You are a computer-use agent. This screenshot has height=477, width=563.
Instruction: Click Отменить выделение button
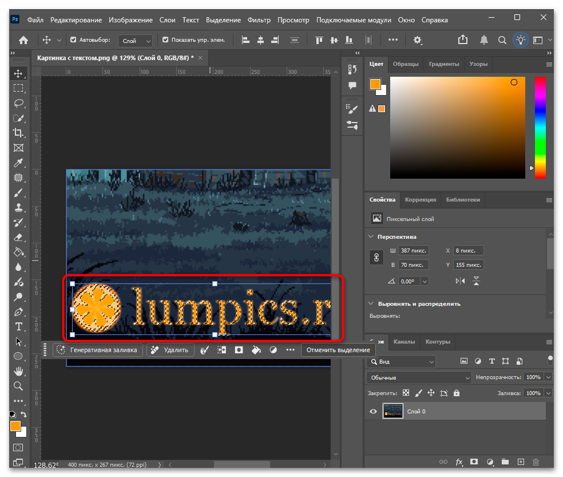(x=338, y=350)
